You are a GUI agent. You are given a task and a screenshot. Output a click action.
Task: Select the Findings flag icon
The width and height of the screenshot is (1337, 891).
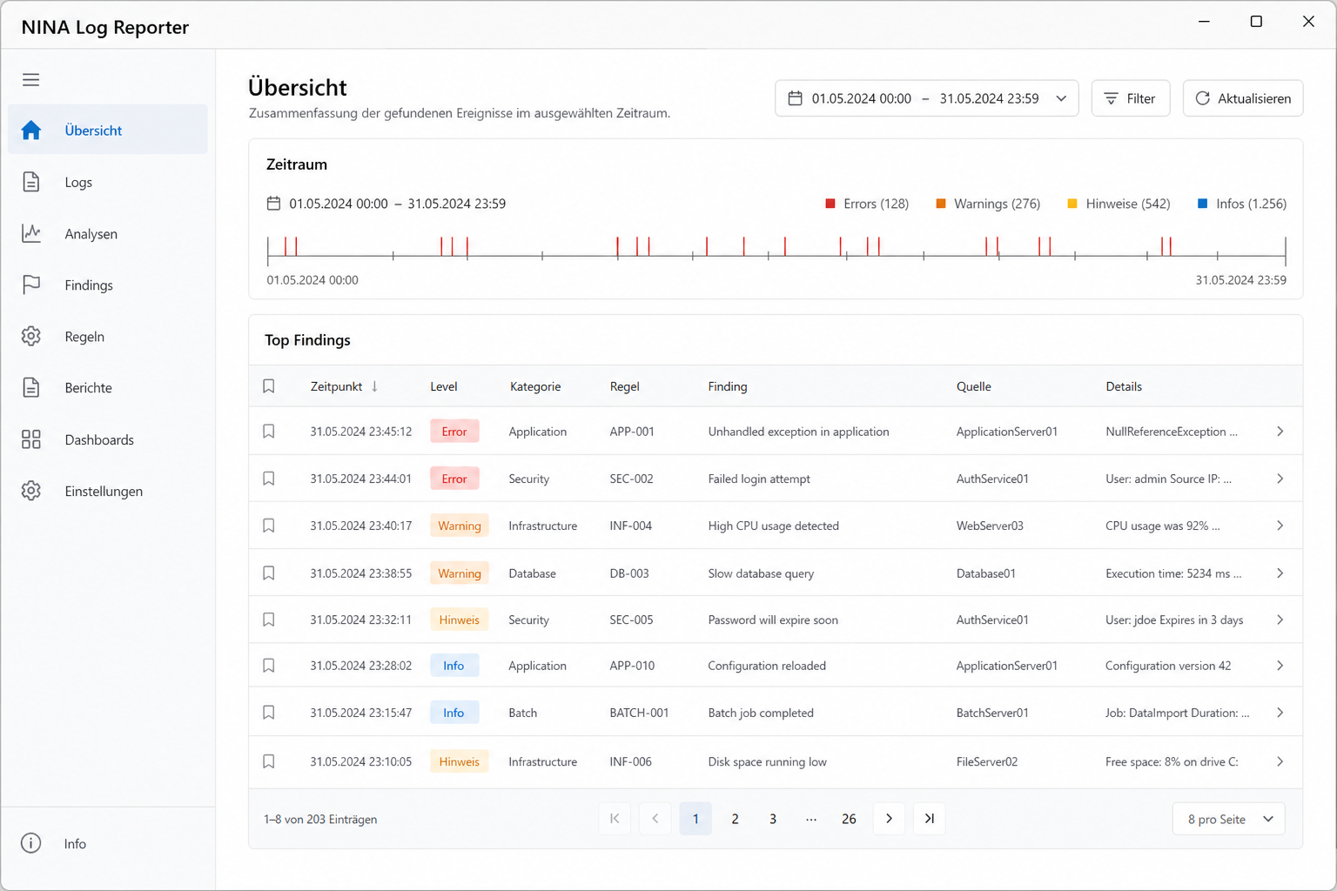coord(31,285)
